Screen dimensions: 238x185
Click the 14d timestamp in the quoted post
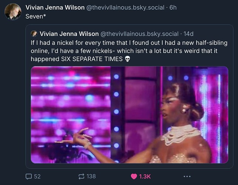click(x=188, y=33)
